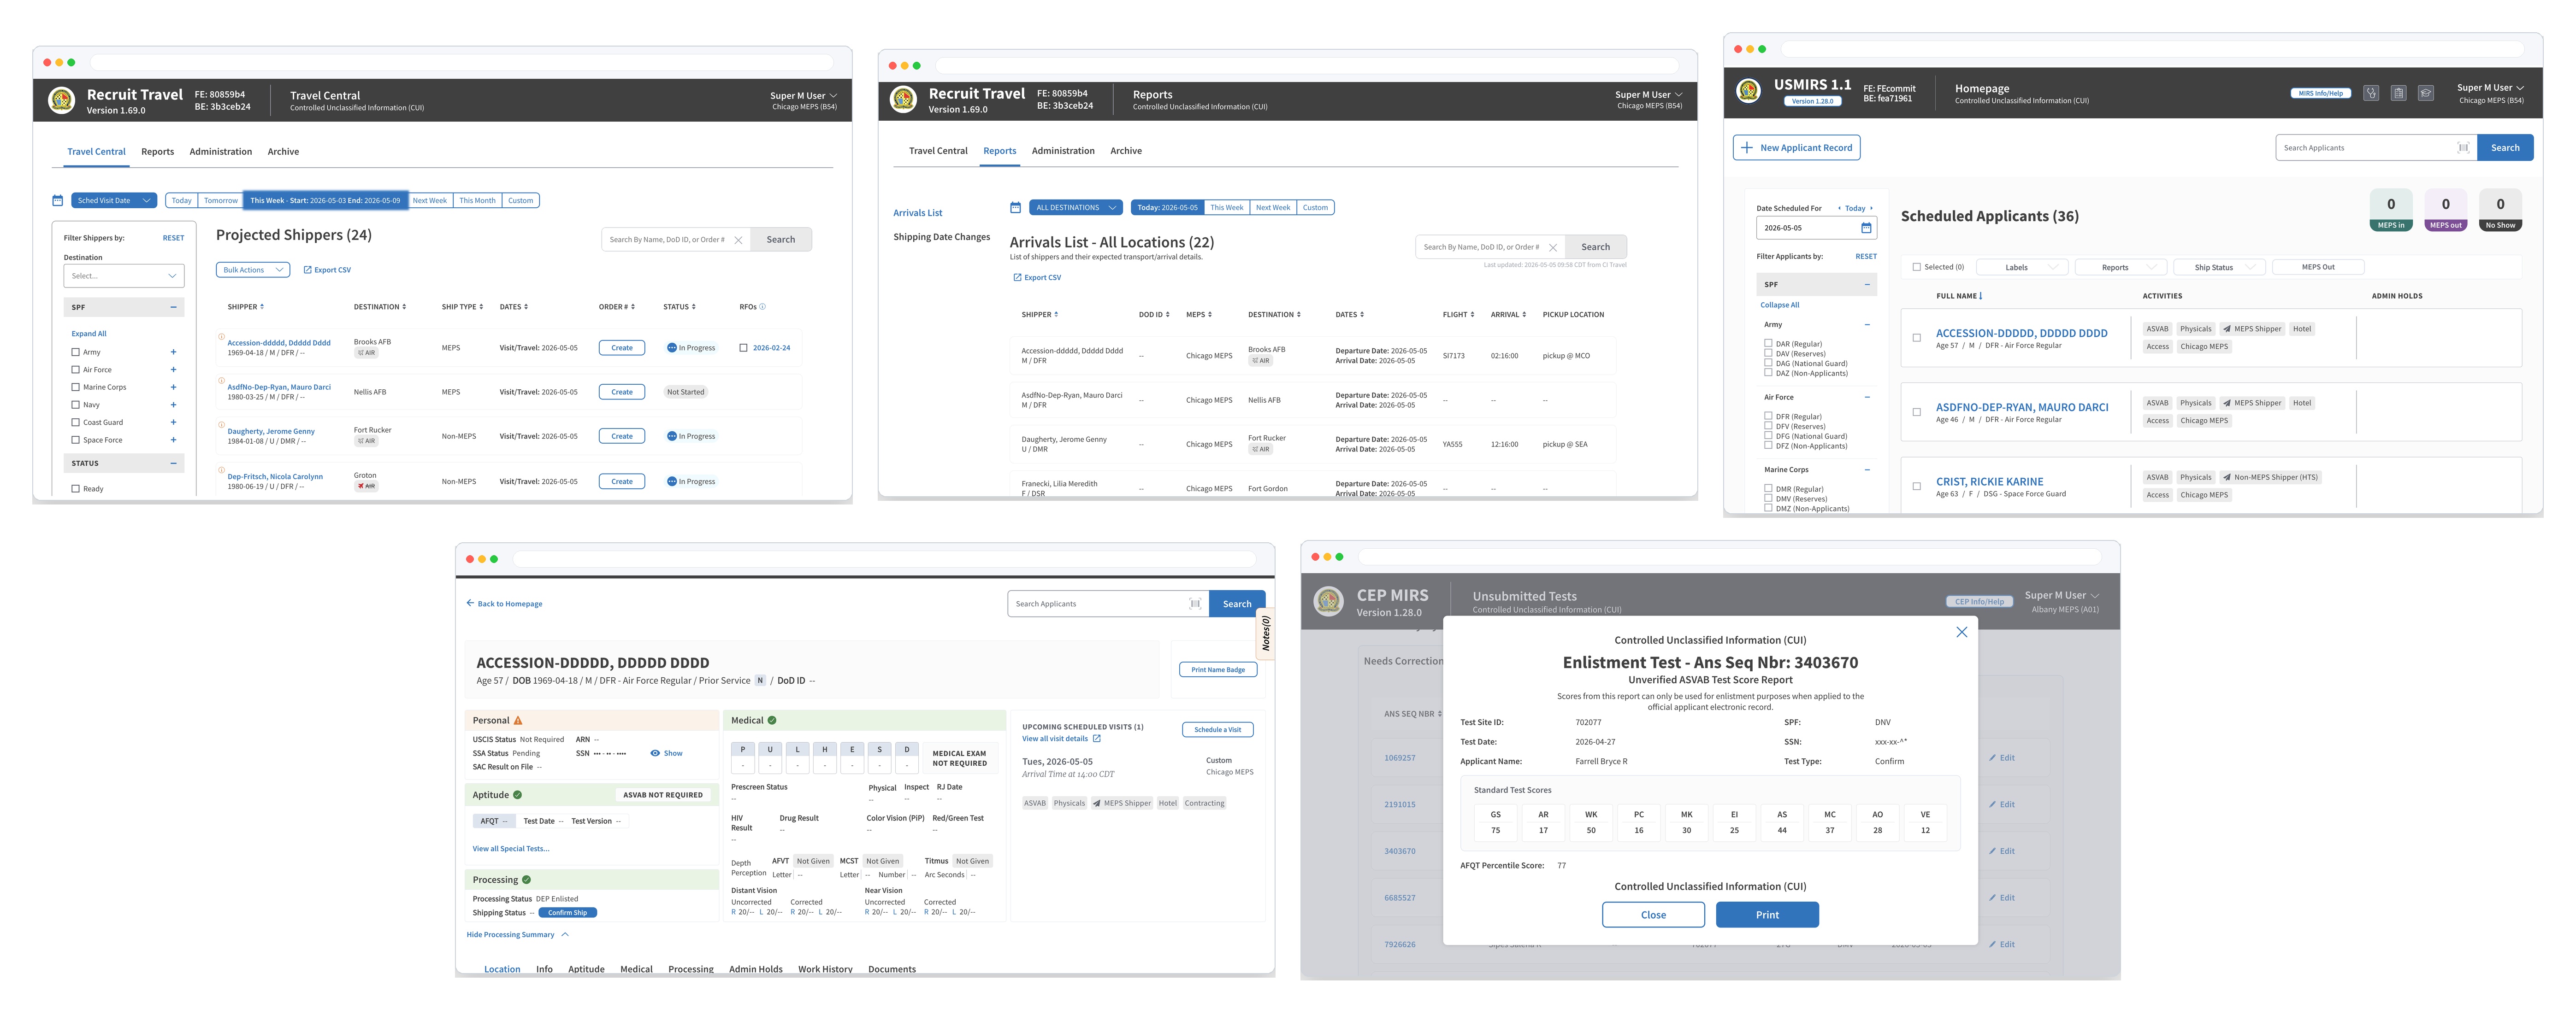2576x1009 pixels.
Task: Check the Army filter checkbox in Travel Central
Action: tap(75, 352)
